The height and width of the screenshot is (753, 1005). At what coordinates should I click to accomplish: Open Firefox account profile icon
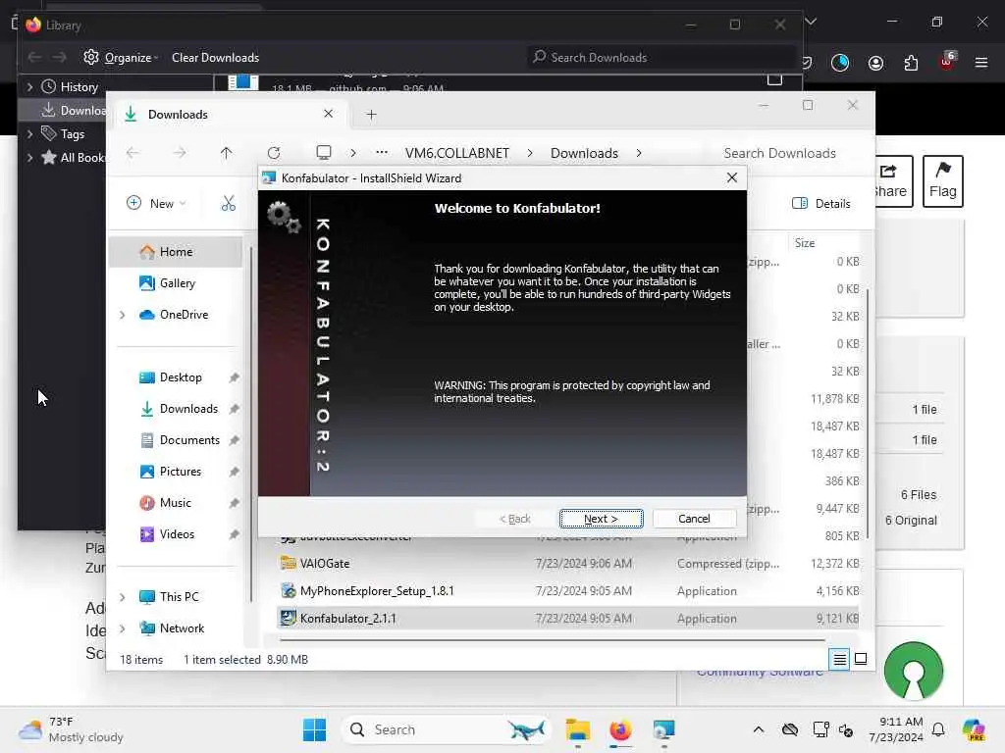pyautogui.click(x=875, y=63)
